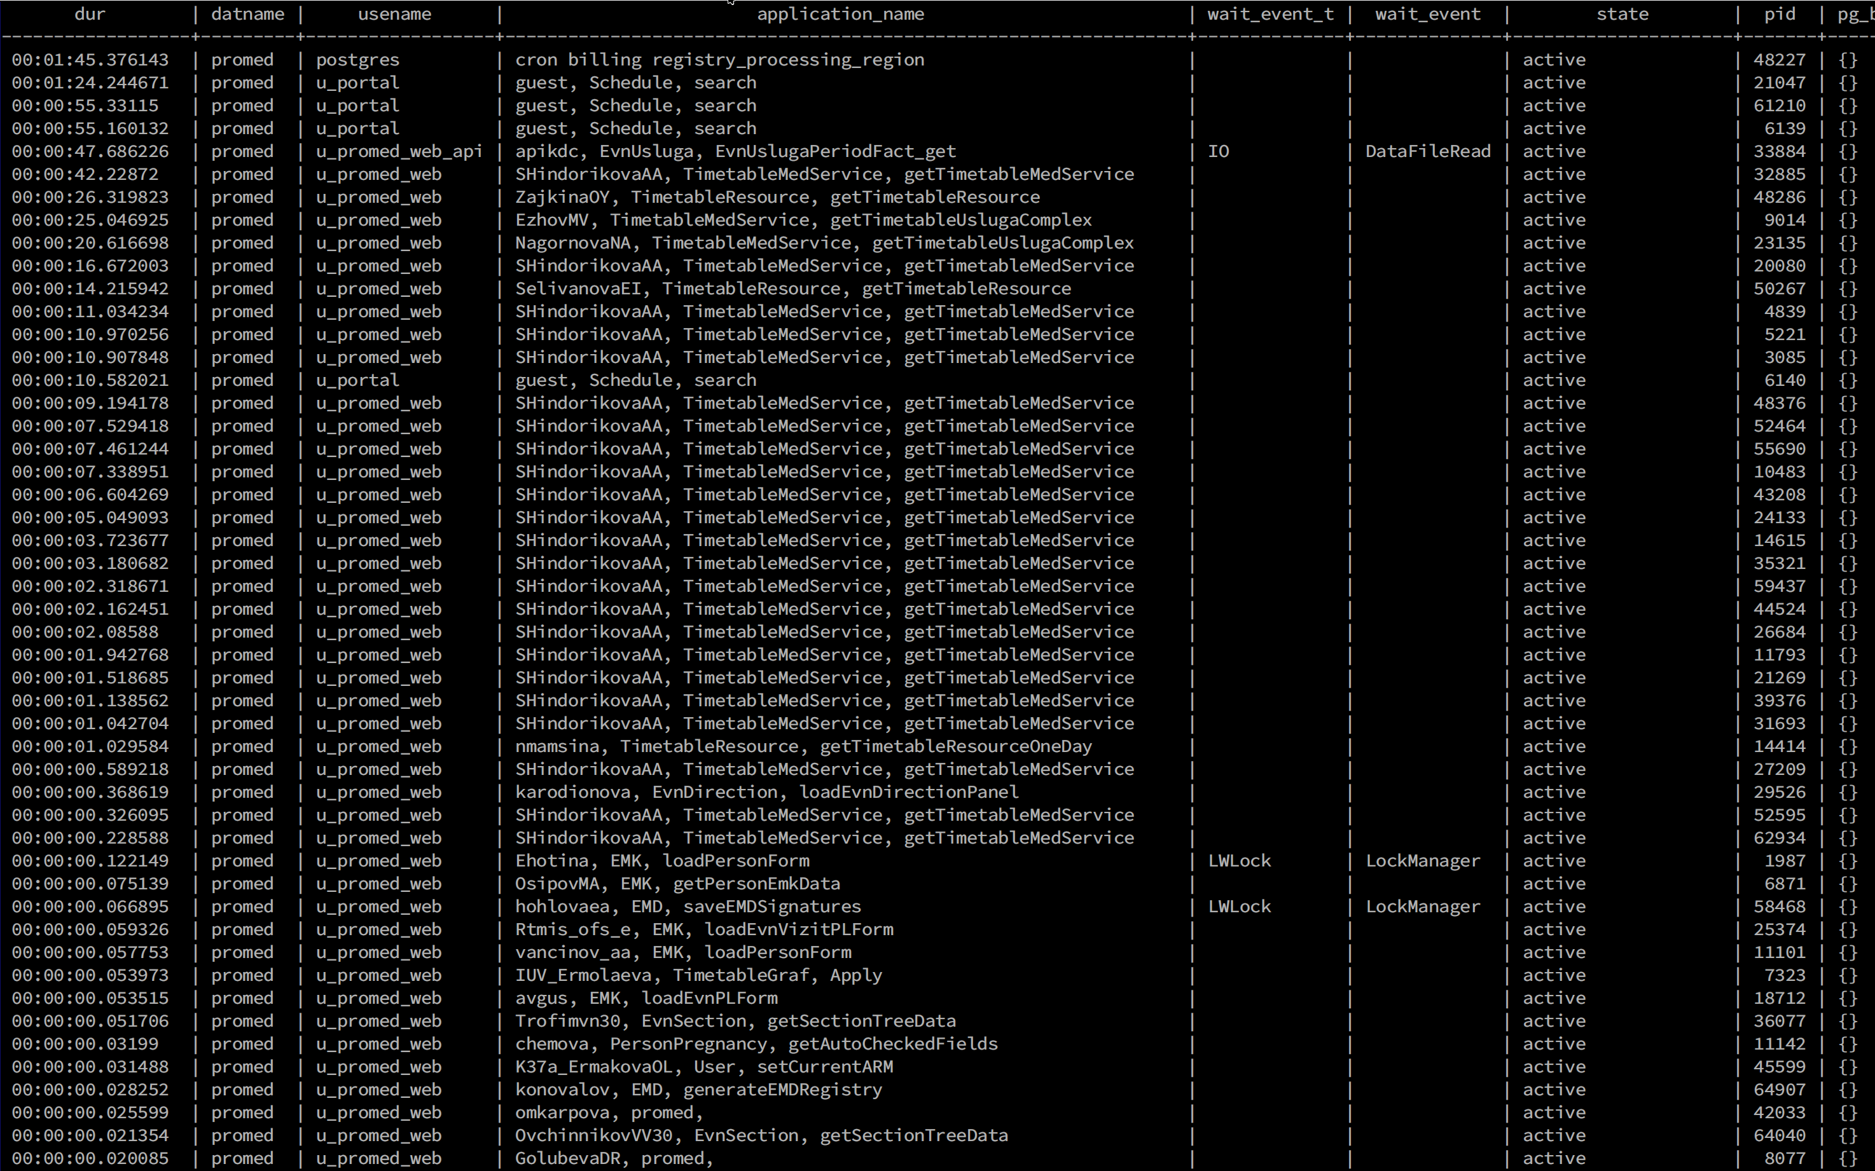Click the 'LWLock' cell in hohlovaea row

1240,907
